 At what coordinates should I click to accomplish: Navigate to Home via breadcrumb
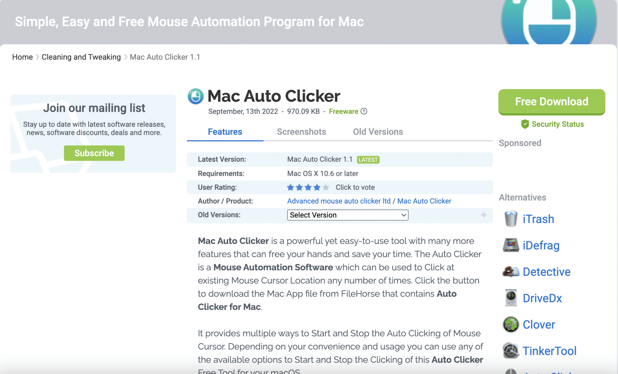pos(22,57)
